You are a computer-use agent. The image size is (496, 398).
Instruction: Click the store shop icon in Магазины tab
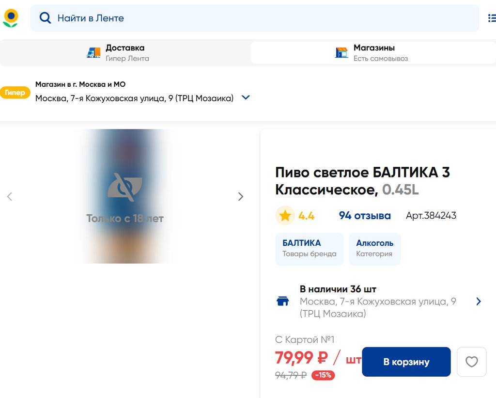(341, 52)
